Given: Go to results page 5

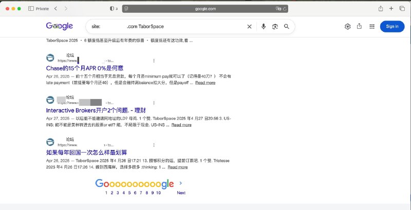Looking at the screenshot, I should tap(129, 193).
